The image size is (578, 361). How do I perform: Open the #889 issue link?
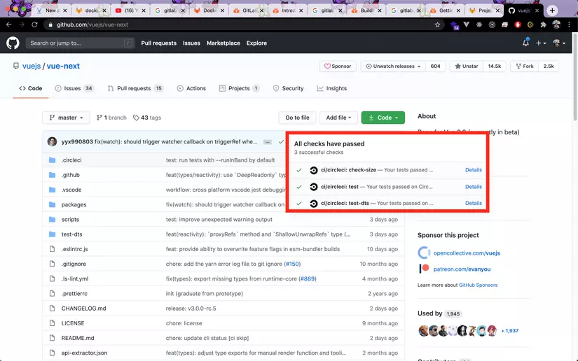(308, 278)
